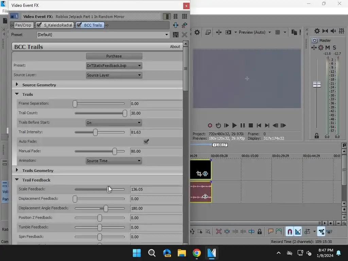Collapse the Trail Feedback section
Image resolution: width=348 pixels, height=261 pixels.
(17, 180)
